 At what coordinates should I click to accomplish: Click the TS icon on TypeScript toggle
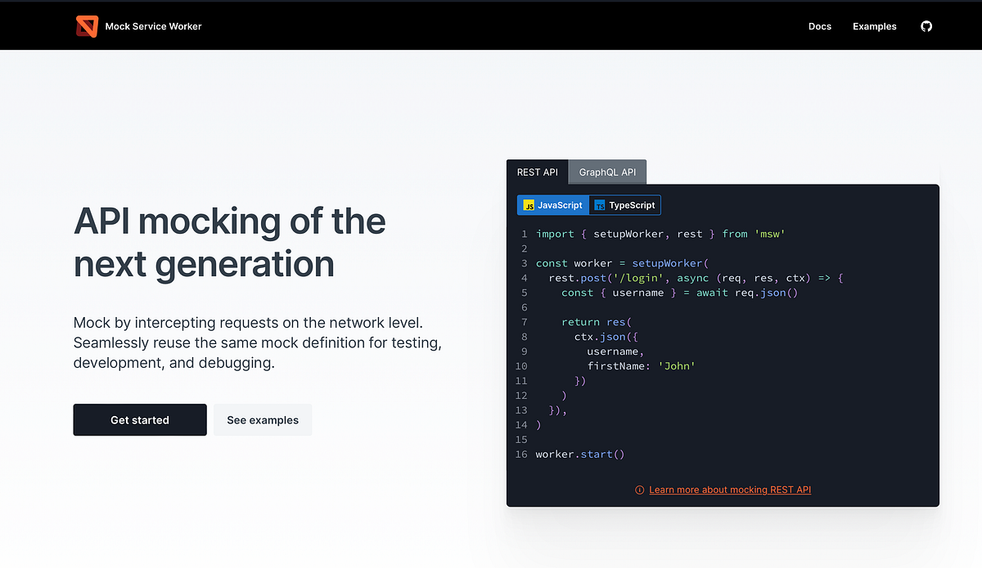(x=600, y=205)
